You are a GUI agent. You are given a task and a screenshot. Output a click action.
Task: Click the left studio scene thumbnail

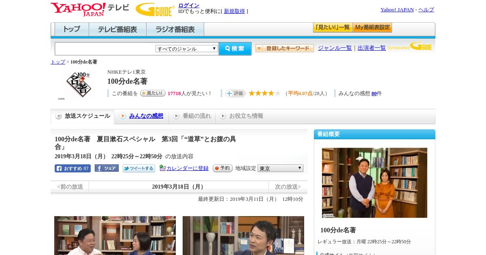[115, 236]
